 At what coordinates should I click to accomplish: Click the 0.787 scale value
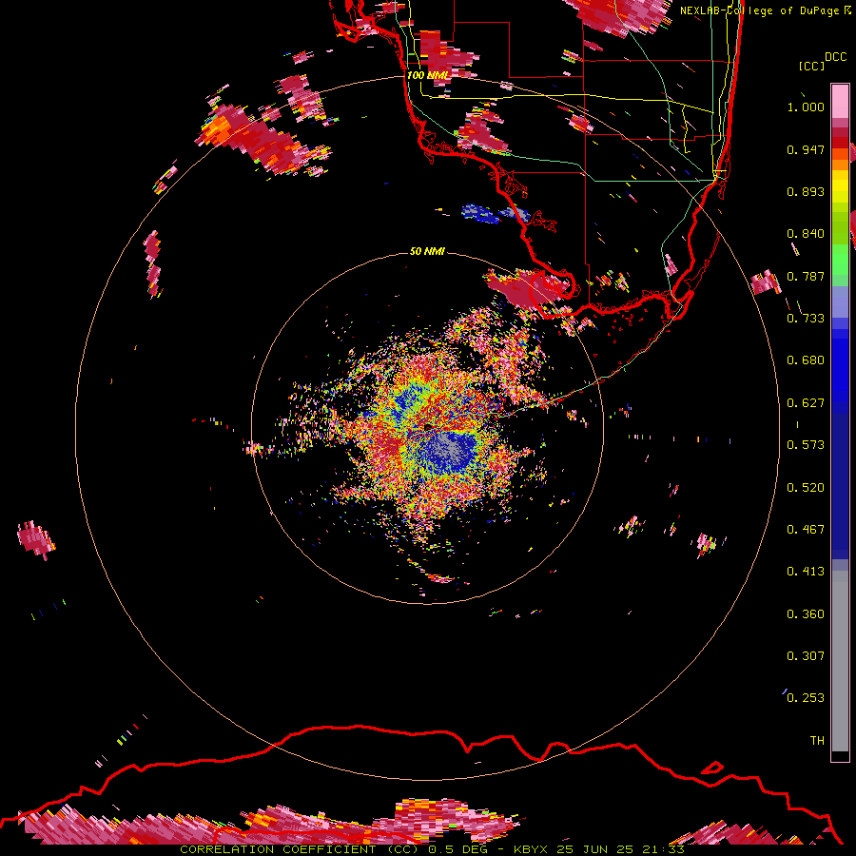(806, 276)
